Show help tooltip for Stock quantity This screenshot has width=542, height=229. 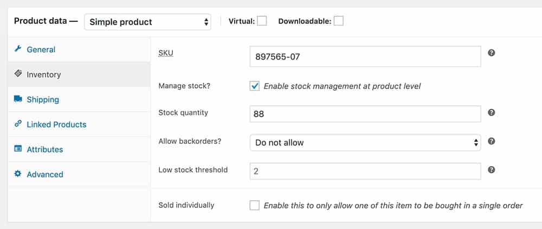[492, 113]
